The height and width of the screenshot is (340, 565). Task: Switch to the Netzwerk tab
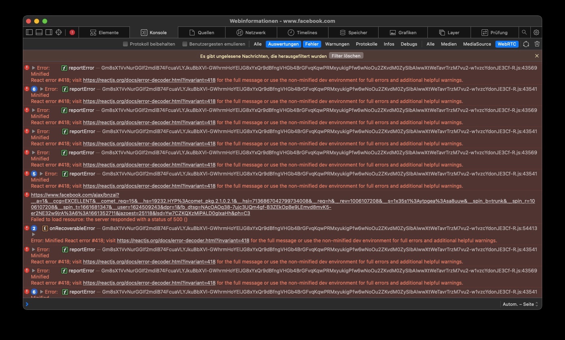pyautogui.click(x=251, y=33)
